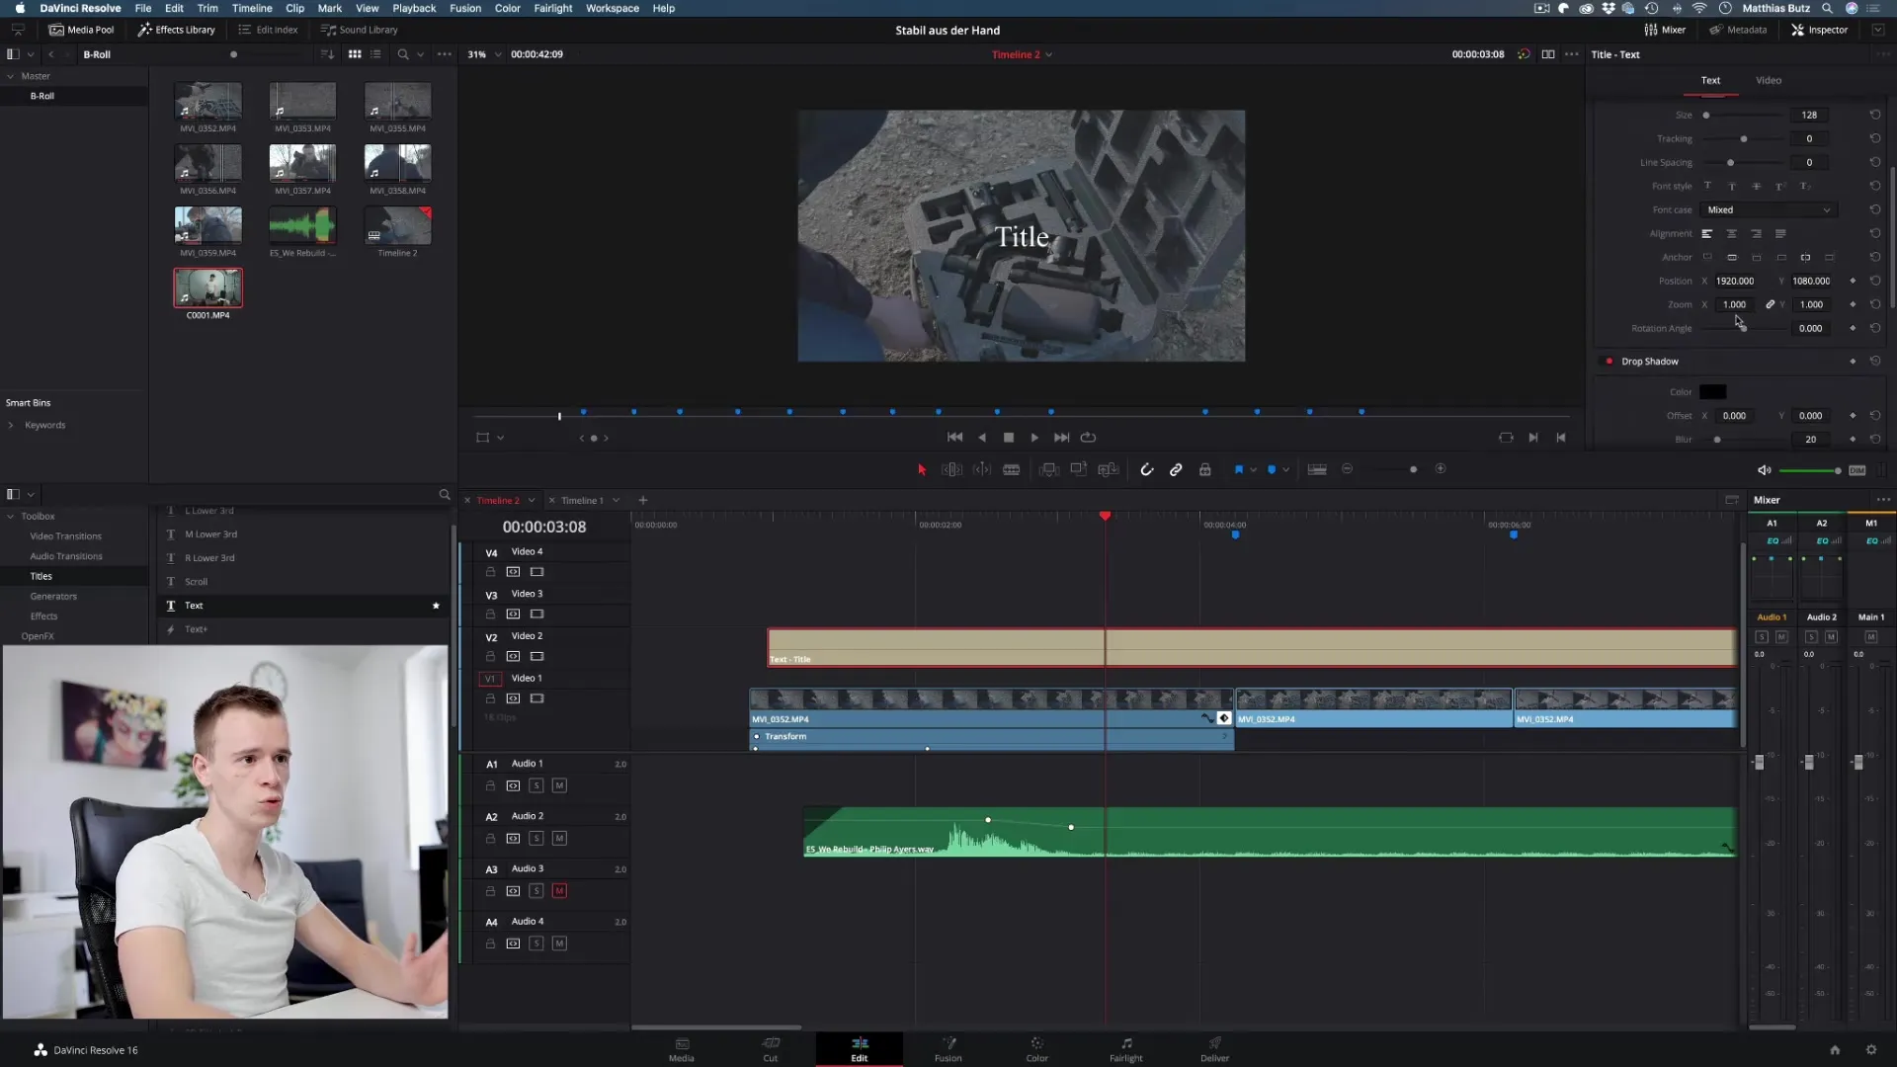Expand the Timeline 1 tab dropdown
Image resolution: width=1897 pixels, height=1067 pixels.
616,501
